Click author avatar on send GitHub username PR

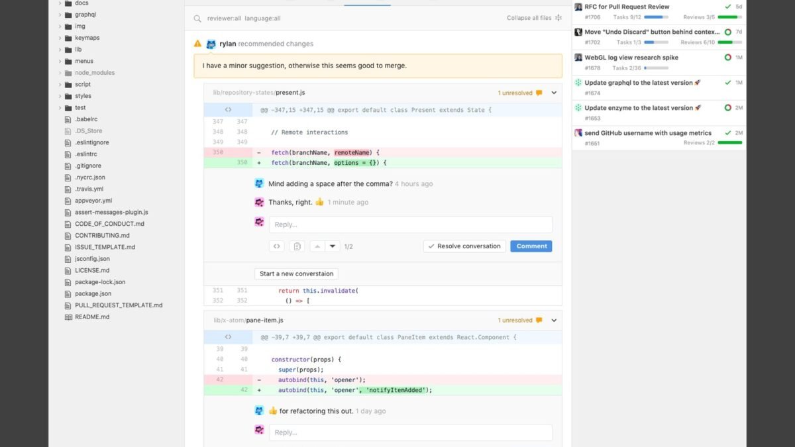click(578, 133)
